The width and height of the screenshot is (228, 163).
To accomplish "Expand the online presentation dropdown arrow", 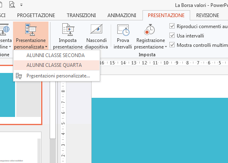I will 10,47.
